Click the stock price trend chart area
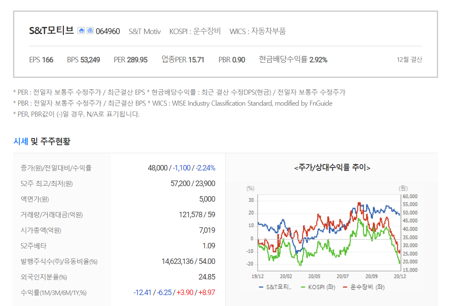This screenshot has height=306, width=452. tap(329, 232)
